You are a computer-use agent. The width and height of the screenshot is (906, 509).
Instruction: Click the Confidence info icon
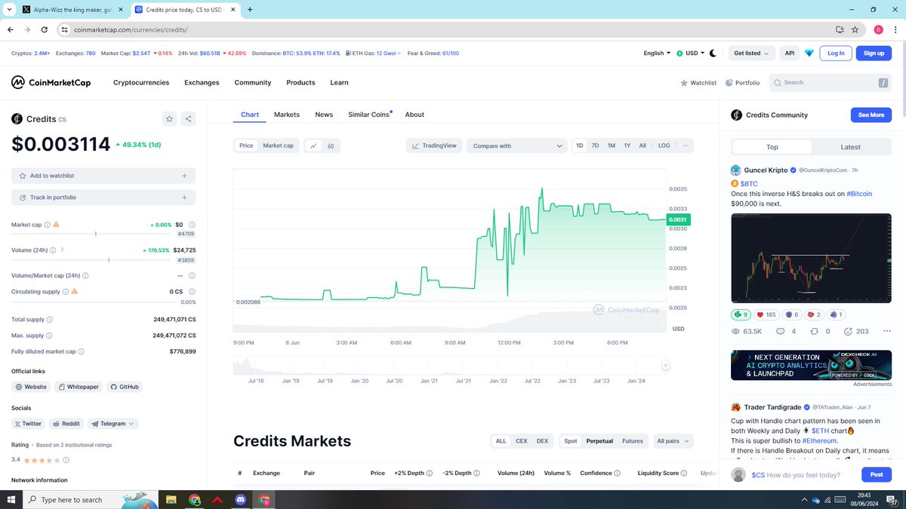pos(617,473)
